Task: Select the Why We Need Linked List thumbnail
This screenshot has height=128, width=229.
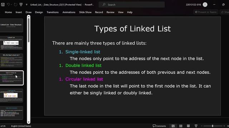Action: 11,60
